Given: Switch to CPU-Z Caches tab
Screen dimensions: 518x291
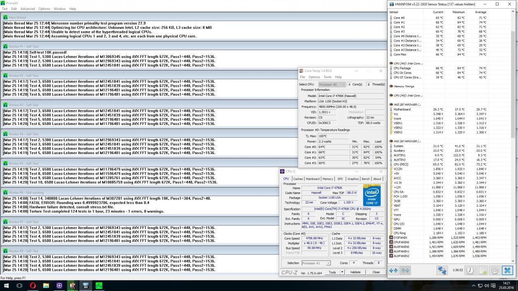Looking at the screenshot, I should (298, 179).
